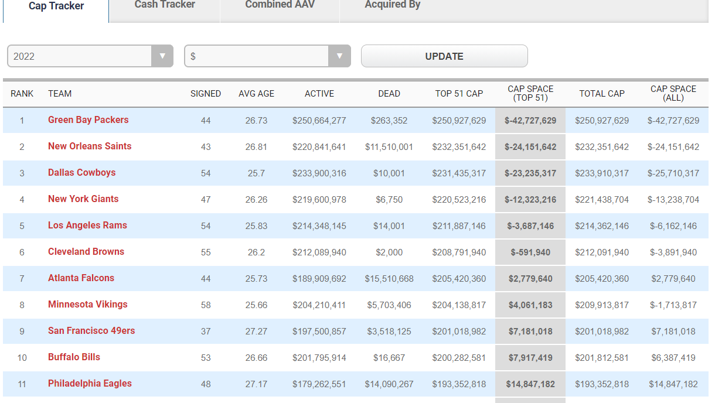This screenshot has width=715, height=403.
Task: Click Falcons dead cap $15,510,668
Action: coord(389,279)
